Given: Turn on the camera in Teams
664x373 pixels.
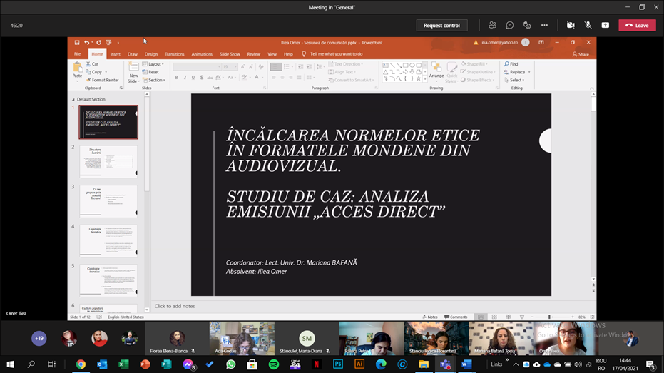Looking at the screenshot, I should point(571,25).
